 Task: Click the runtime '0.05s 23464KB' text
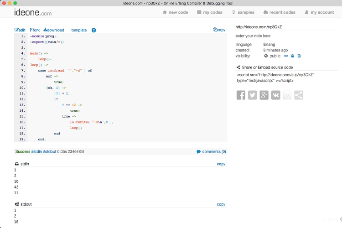[x=70, y=151]
